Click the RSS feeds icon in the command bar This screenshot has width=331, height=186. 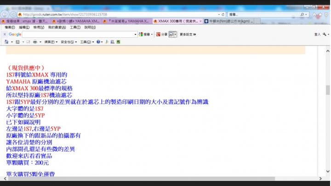tap(18, 42)
